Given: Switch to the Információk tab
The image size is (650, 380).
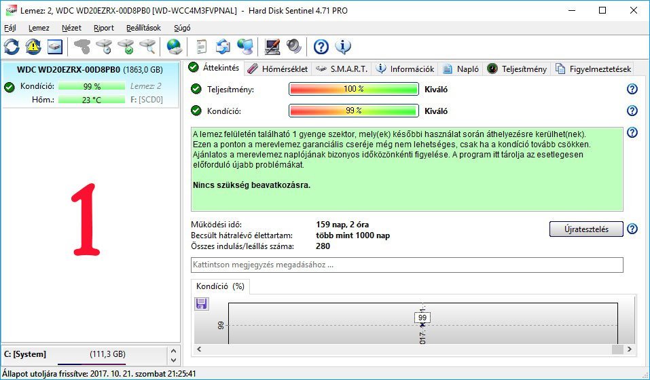Looking at the screenshot, I should pos(405,69).
